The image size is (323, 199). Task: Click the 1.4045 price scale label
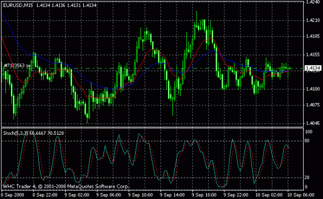(313, 123)
